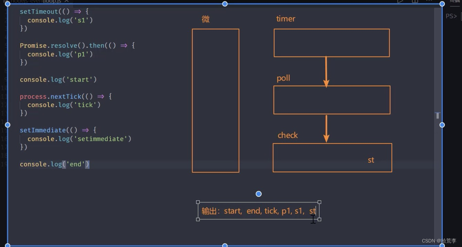The image size is (462, 247).
Task: Click the top-center selection handle of the canvas frame
Action: click(x=225, y=4)
